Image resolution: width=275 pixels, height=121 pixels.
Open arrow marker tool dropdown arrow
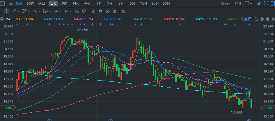point(71,11)
